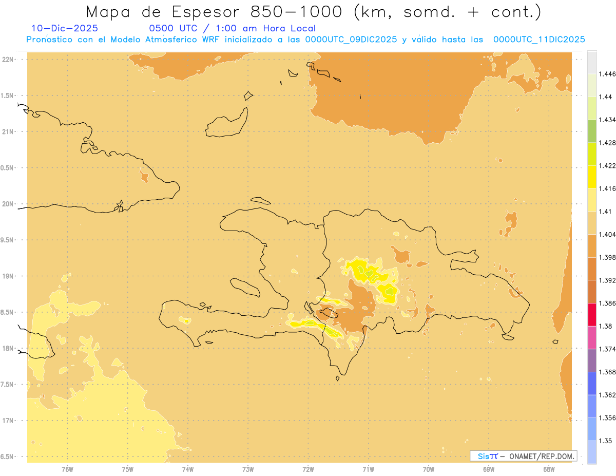Click the legend value '1.428'

608,143
